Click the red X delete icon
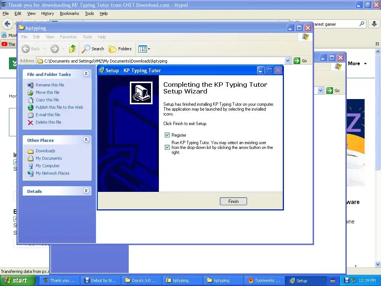The image size is (381, 286). click(x=31, y=122)
